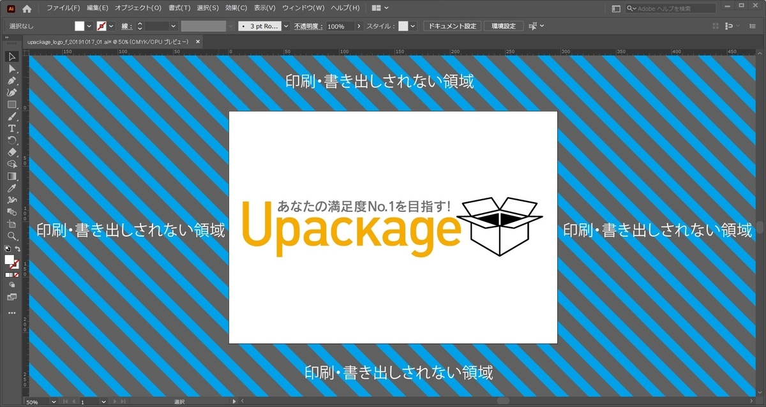Click the fill color swatch in control bar
This screenshot has width=766, height=407.
point(80,26)
